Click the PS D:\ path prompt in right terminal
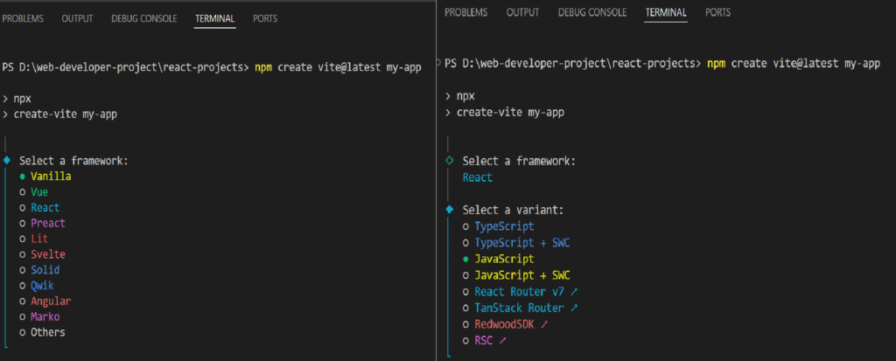896x361 pixels. [x=573, y=64]
